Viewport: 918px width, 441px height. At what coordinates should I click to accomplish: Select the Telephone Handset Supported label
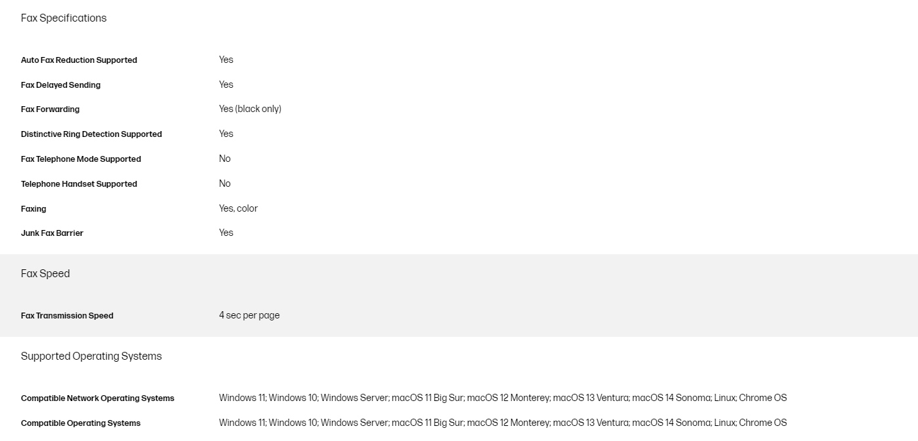79,184
